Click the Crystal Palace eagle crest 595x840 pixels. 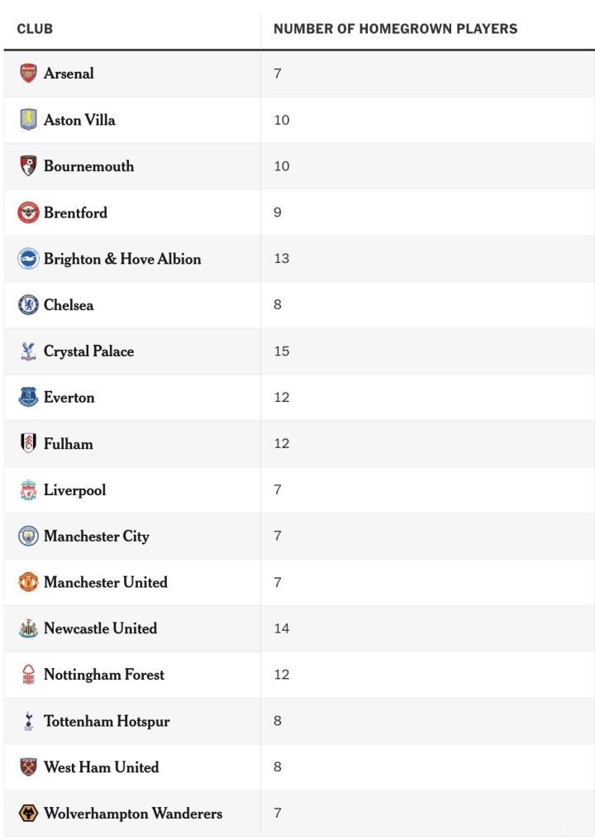click(x=28, y=351)
